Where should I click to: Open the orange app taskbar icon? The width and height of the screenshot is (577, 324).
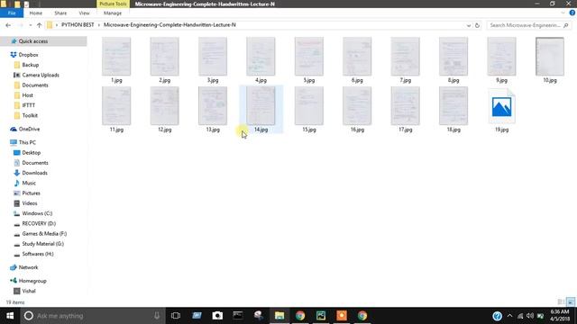[x=342, y=316]
